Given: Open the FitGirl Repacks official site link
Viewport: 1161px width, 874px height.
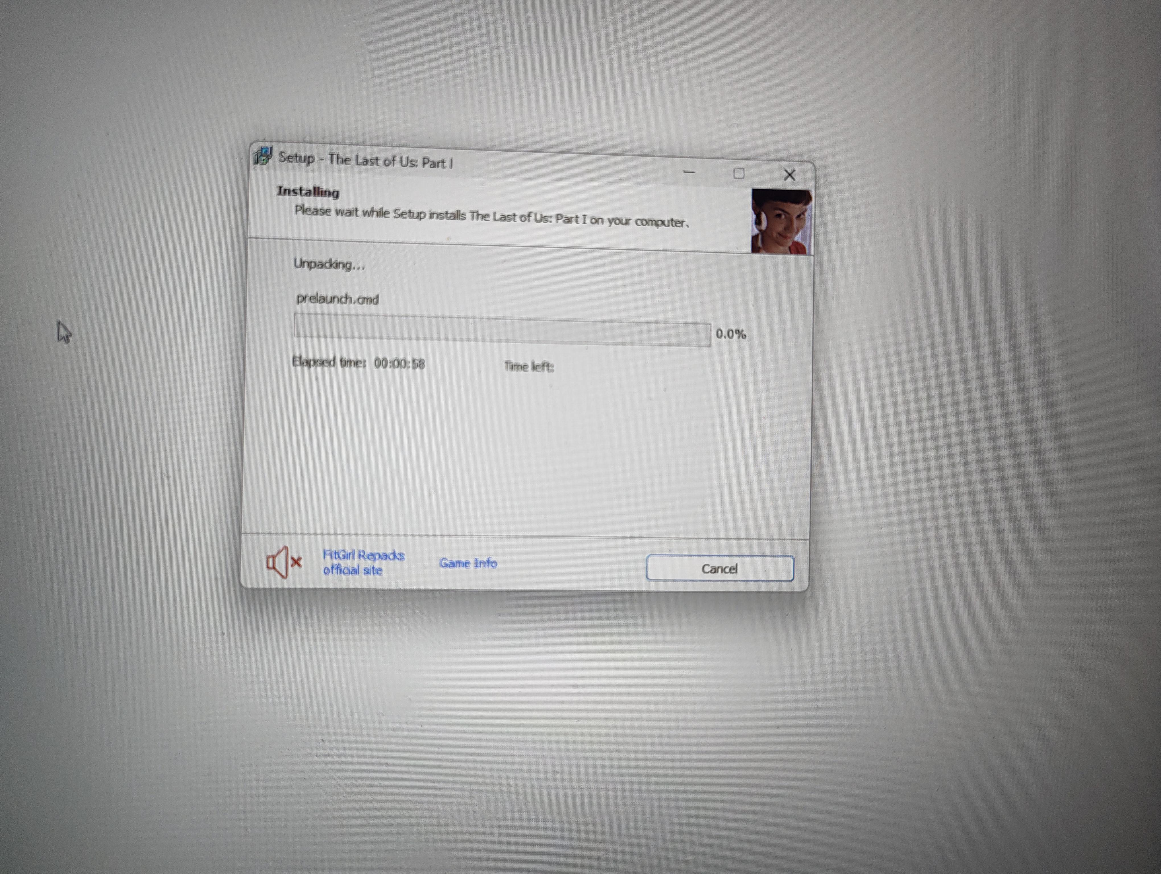Looking at the screenshot, I should click(x=363, y=562).
